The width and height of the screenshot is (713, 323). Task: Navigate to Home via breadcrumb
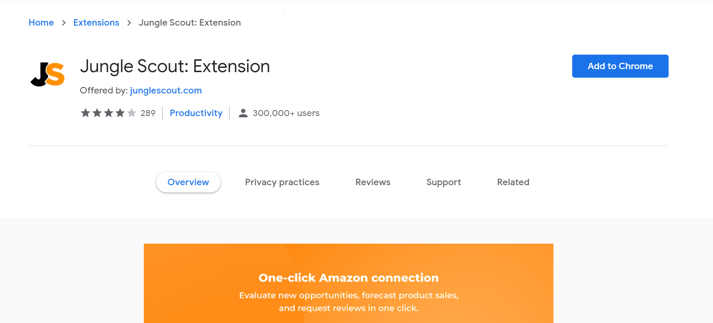point(41,23)
